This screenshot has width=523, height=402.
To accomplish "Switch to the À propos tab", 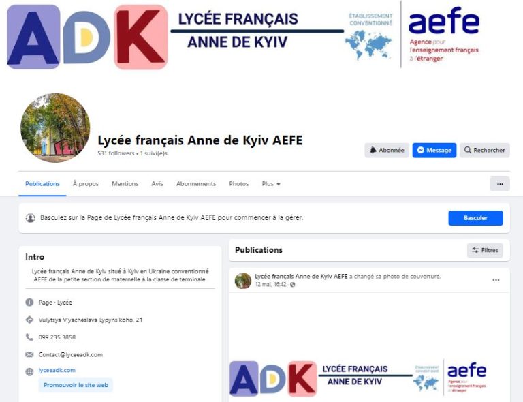I will (x=86, y=184).
